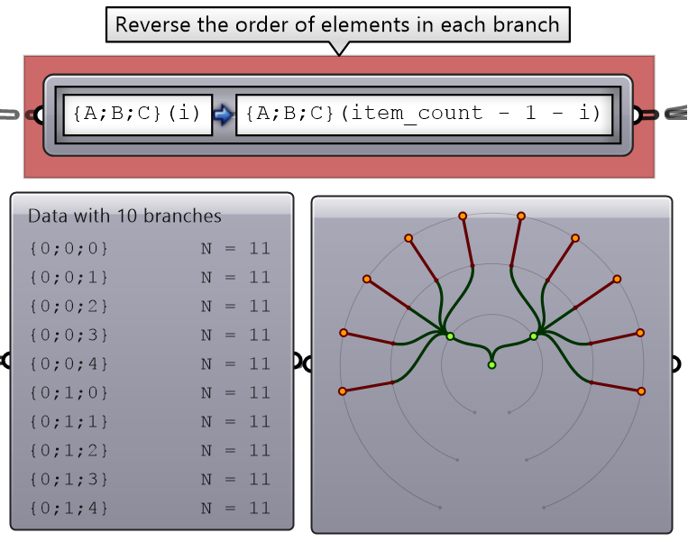This screenshot has height=542, width=688.
Task: Click the tree viewer's right output grip
Action: [676, 363]
